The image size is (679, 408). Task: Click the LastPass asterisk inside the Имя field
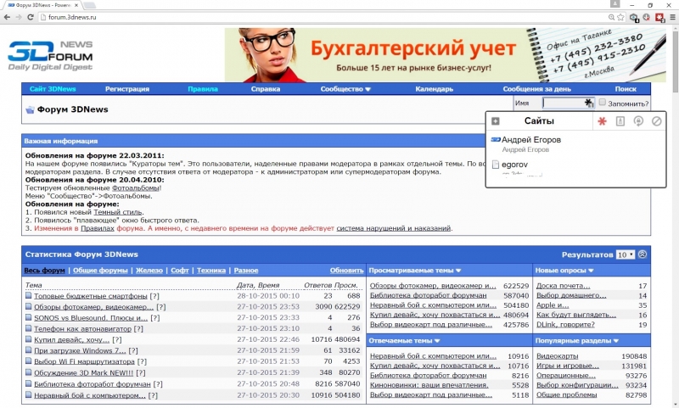pos(588,103)
